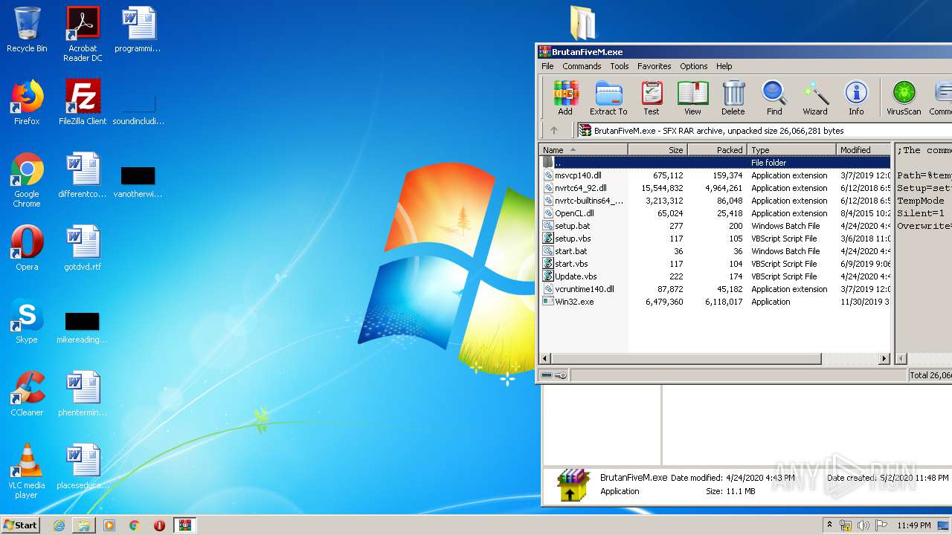952x535 pixels.
Task: Open the Help menu
Action: (x=724, y=66)
